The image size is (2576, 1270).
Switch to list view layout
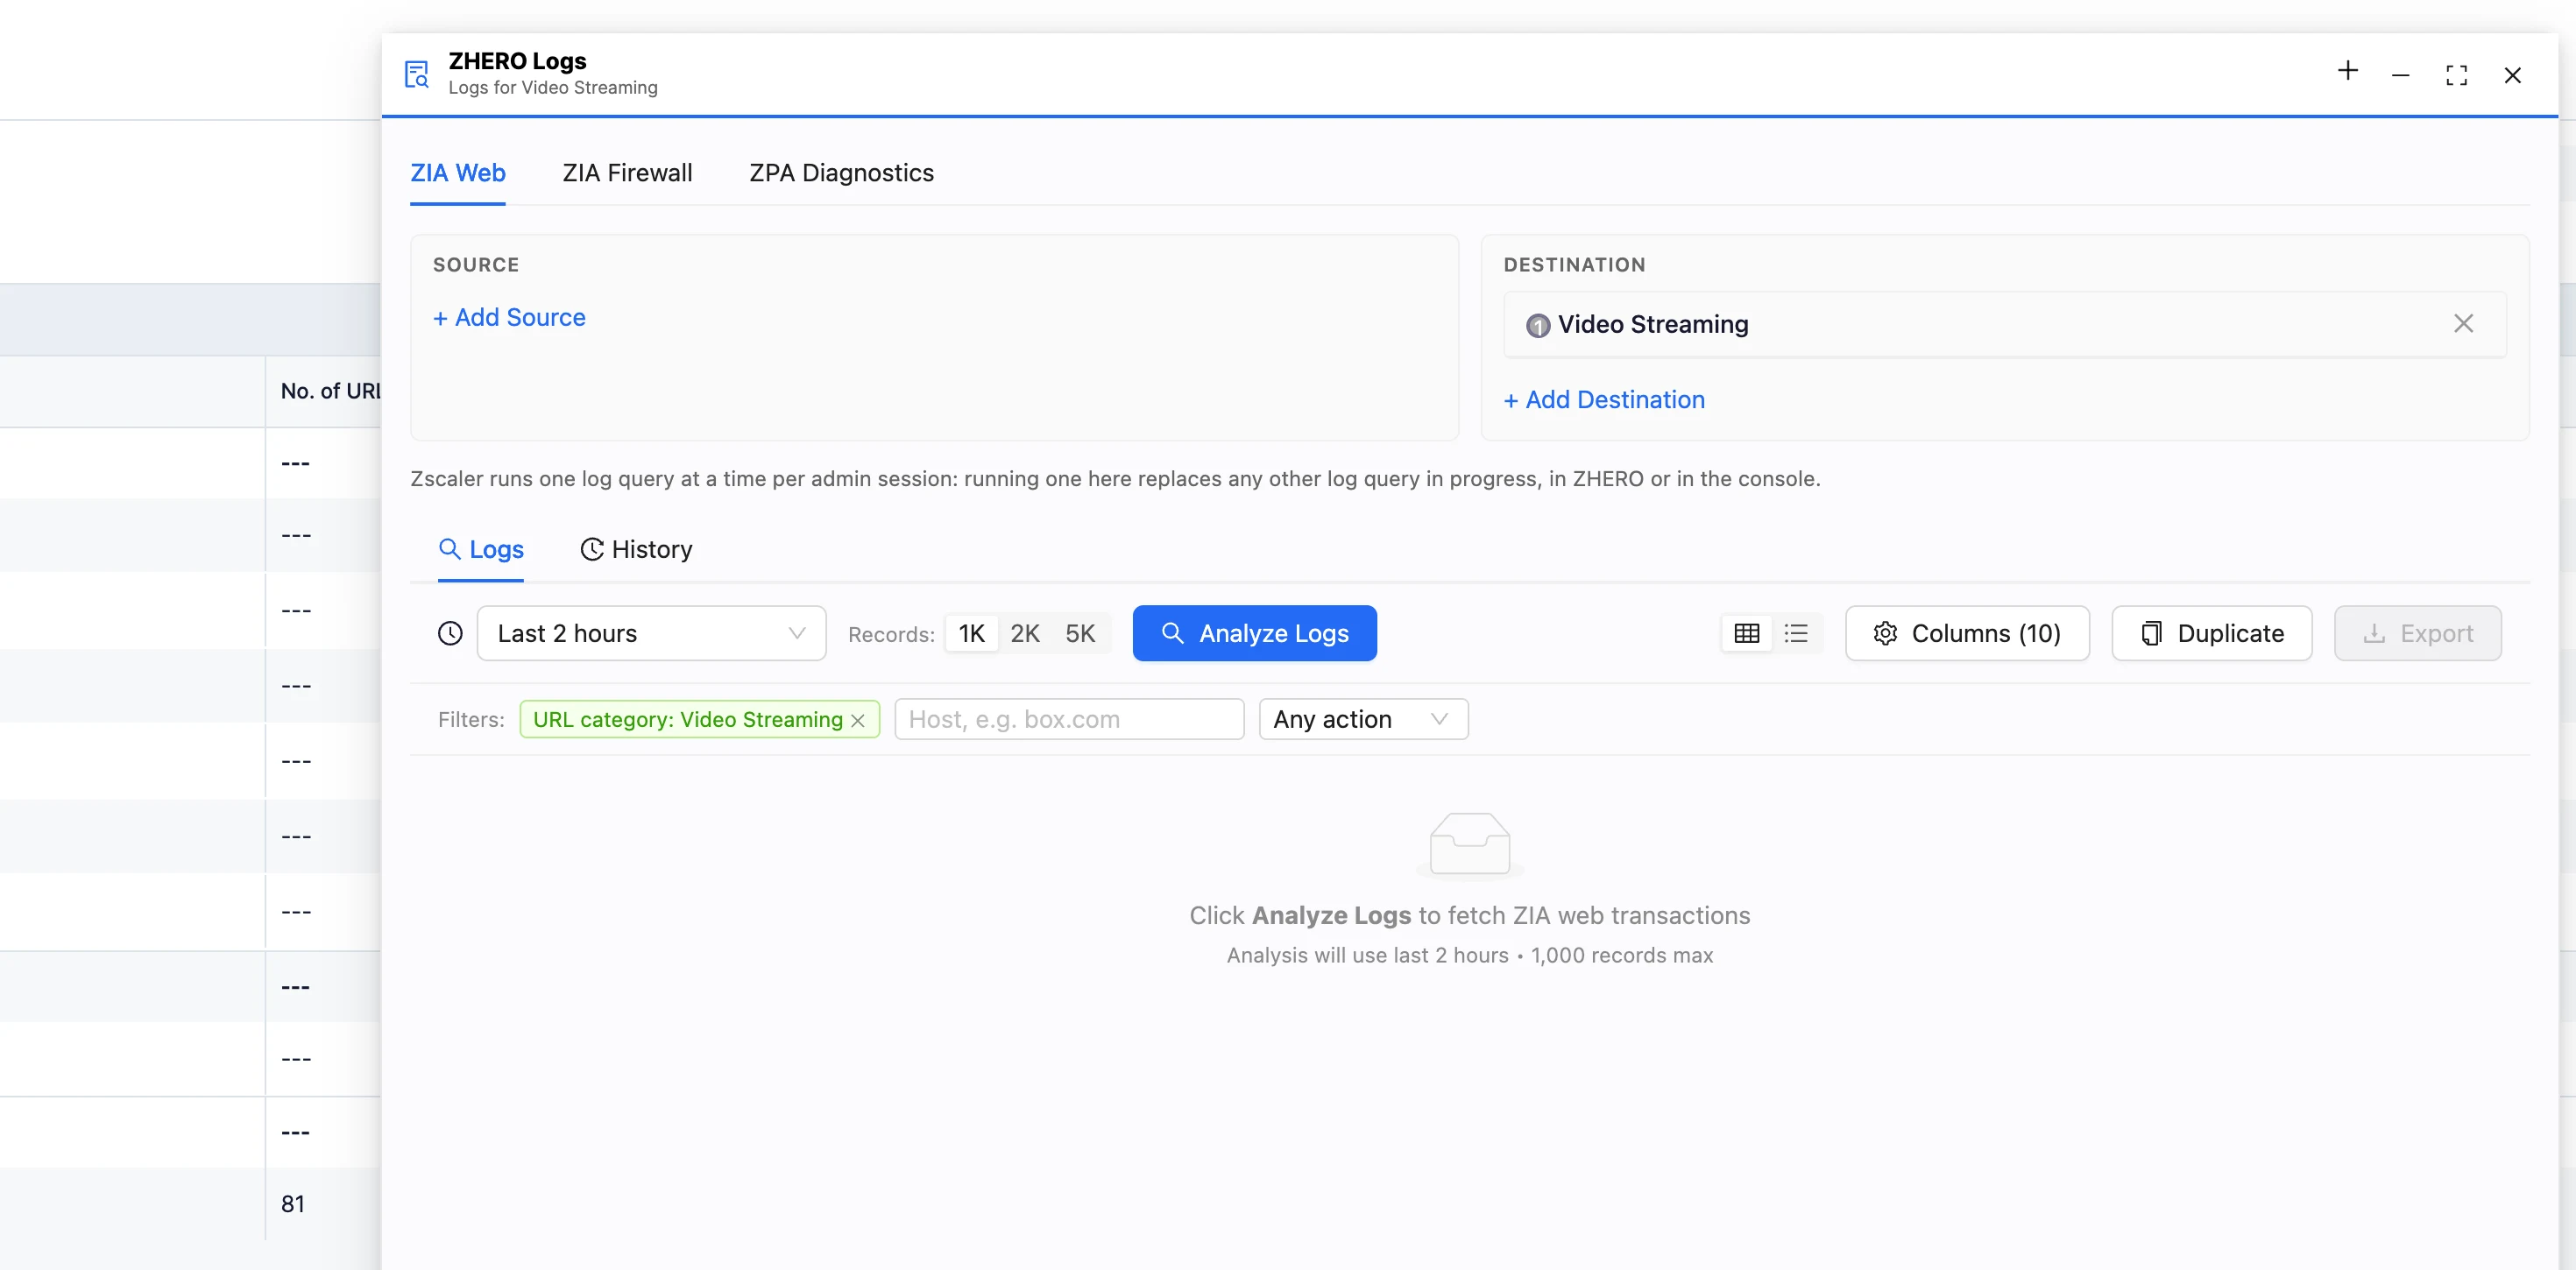coord(1796,633)
